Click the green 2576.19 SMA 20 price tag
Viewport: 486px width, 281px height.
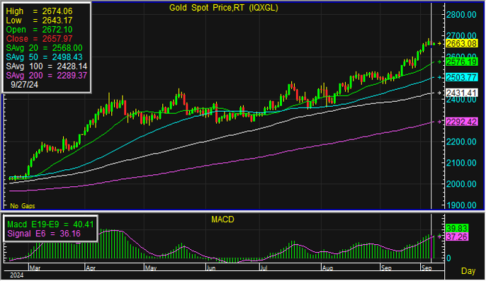(x=461, y=62)
